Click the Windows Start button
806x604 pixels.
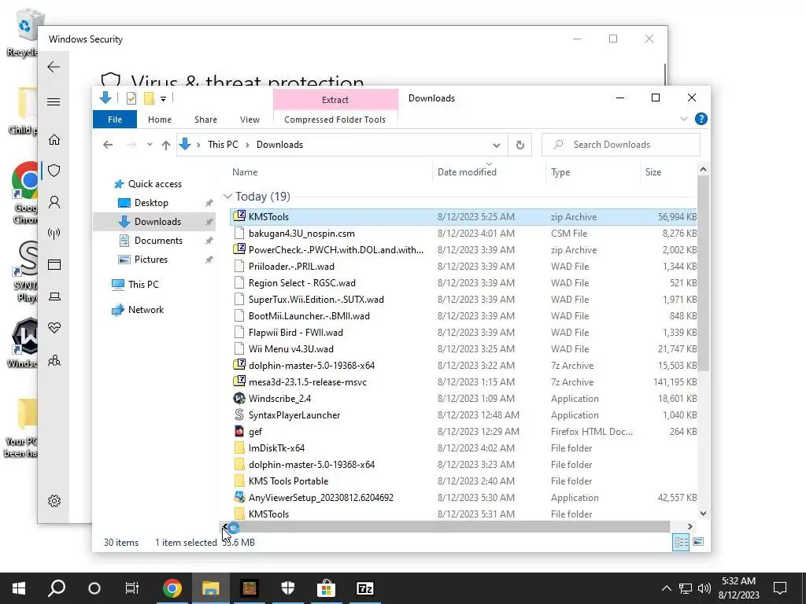coord(19,588)
